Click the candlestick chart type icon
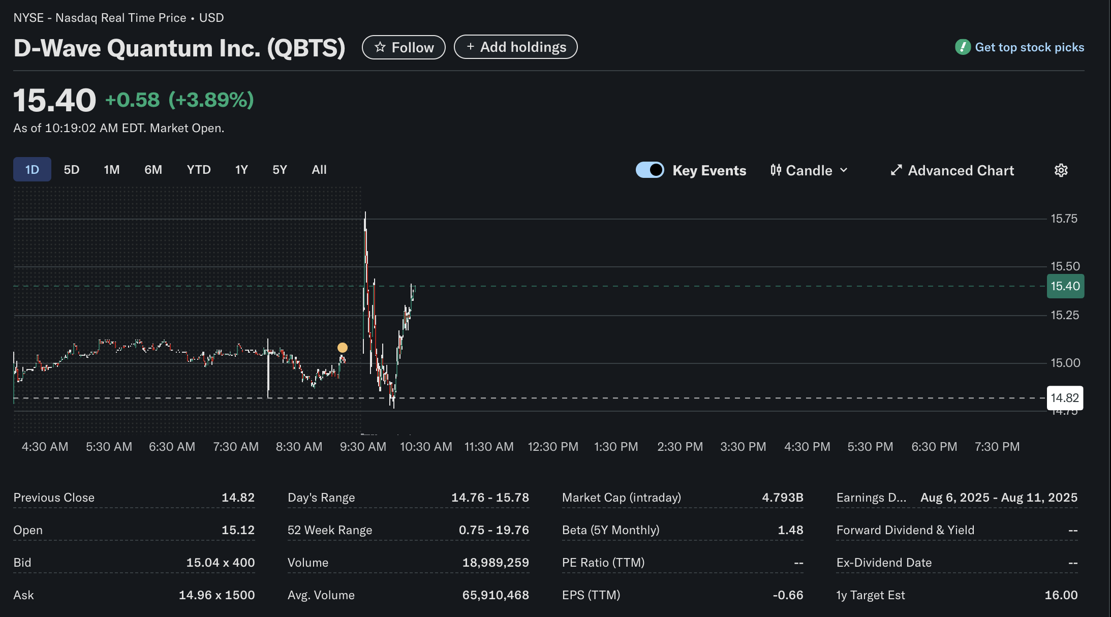1111x617 pixels. coord(776,170)
